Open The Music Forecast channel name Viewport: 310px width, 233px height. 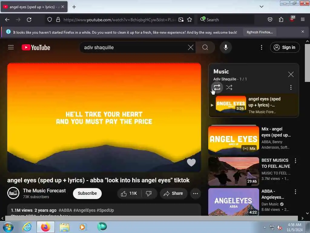pyautogui.click(x=44, y=191)
